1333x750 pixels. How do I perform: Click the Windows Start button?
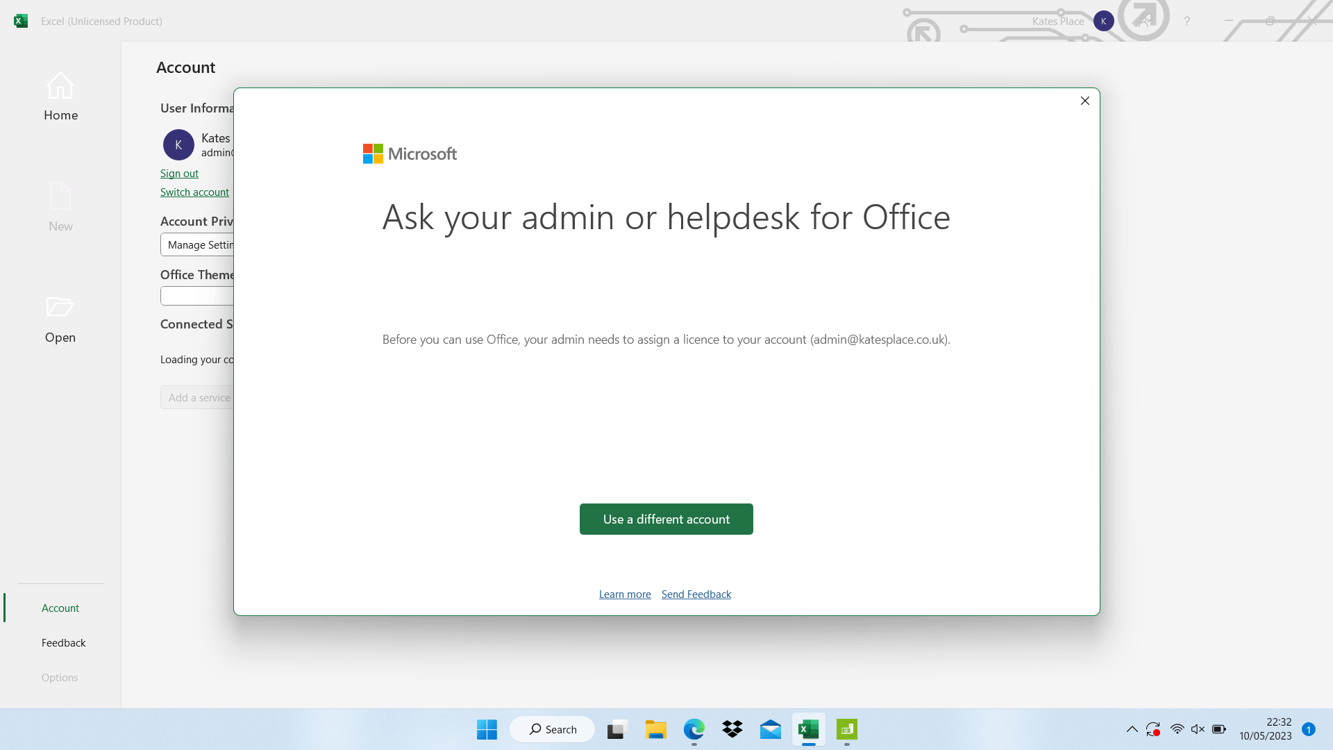point(487,729)
